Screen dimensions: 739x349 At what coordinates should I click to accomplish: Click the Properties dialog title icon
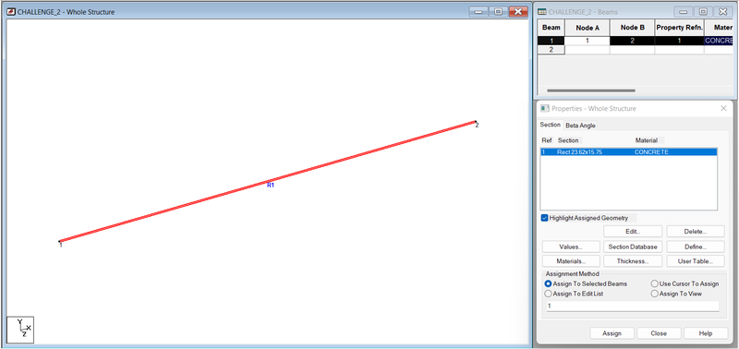545,108
